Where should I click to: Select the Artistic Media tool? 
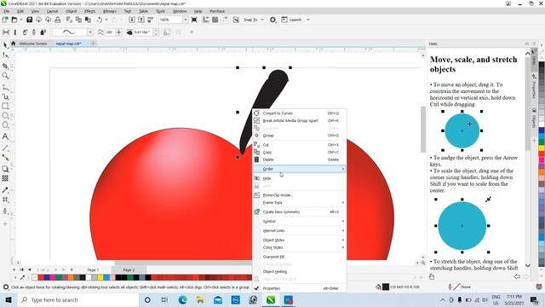coord(5,96)
